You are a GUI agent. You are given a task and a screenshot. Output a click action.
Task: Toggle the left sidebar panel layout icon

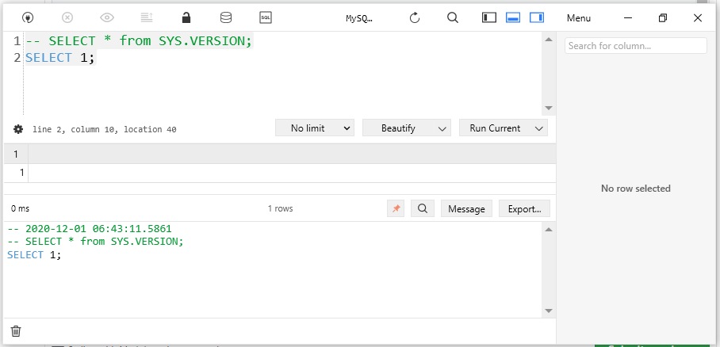pyautogui.click(x=489, y=17)
